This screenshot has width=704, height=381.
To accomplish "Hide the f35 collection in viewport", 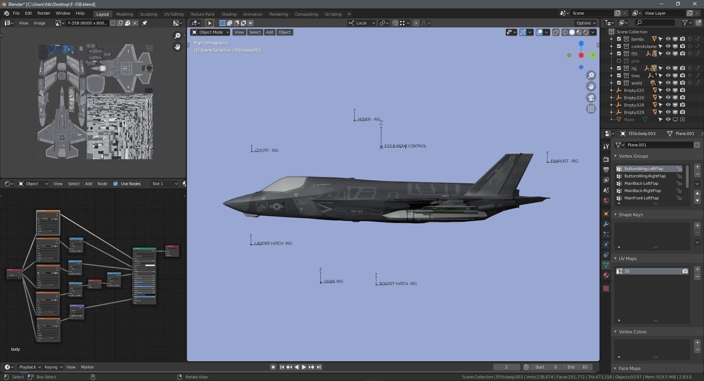I will click(668, 54).
